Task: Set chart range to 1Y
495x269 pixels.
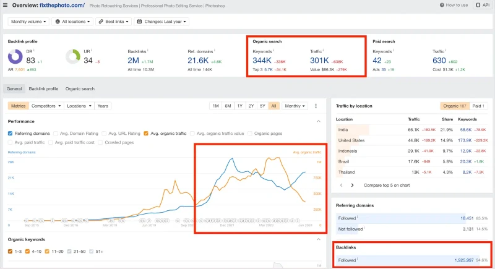Action: click(x=240, y=106)
